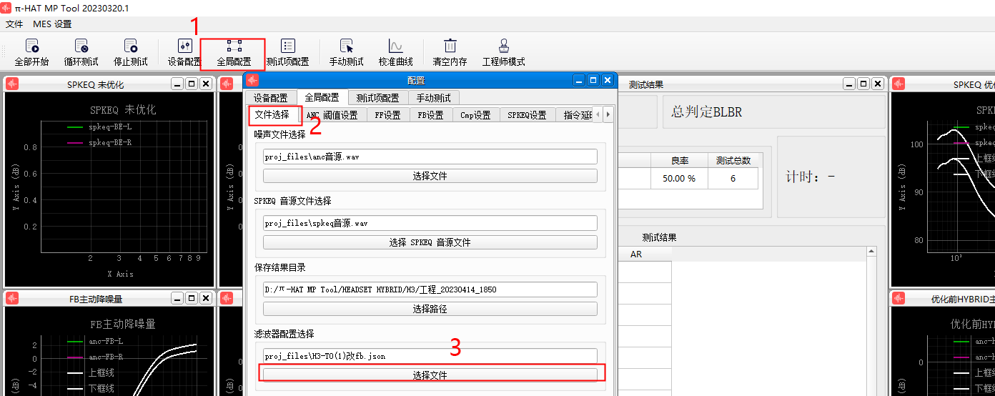Minimize the 配置 dialog
995x396 pixels.
(x=580, y=80)
